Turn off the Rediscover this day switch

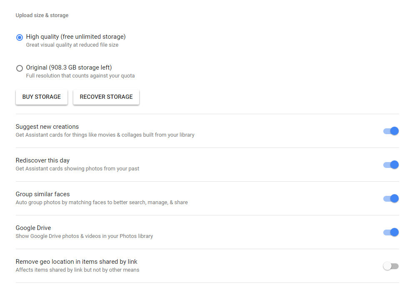pyautogui.click(x=391, y=165)
